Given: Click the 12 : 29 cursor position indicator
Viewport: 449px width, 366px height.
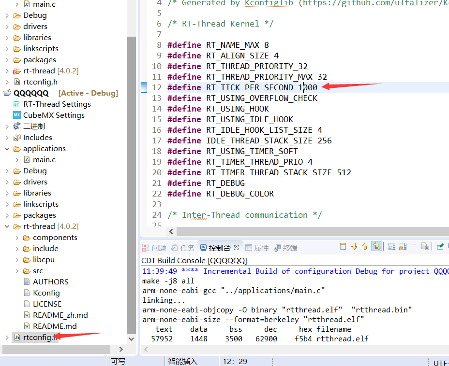Looking at the screenshot, I should click(235, 362).
